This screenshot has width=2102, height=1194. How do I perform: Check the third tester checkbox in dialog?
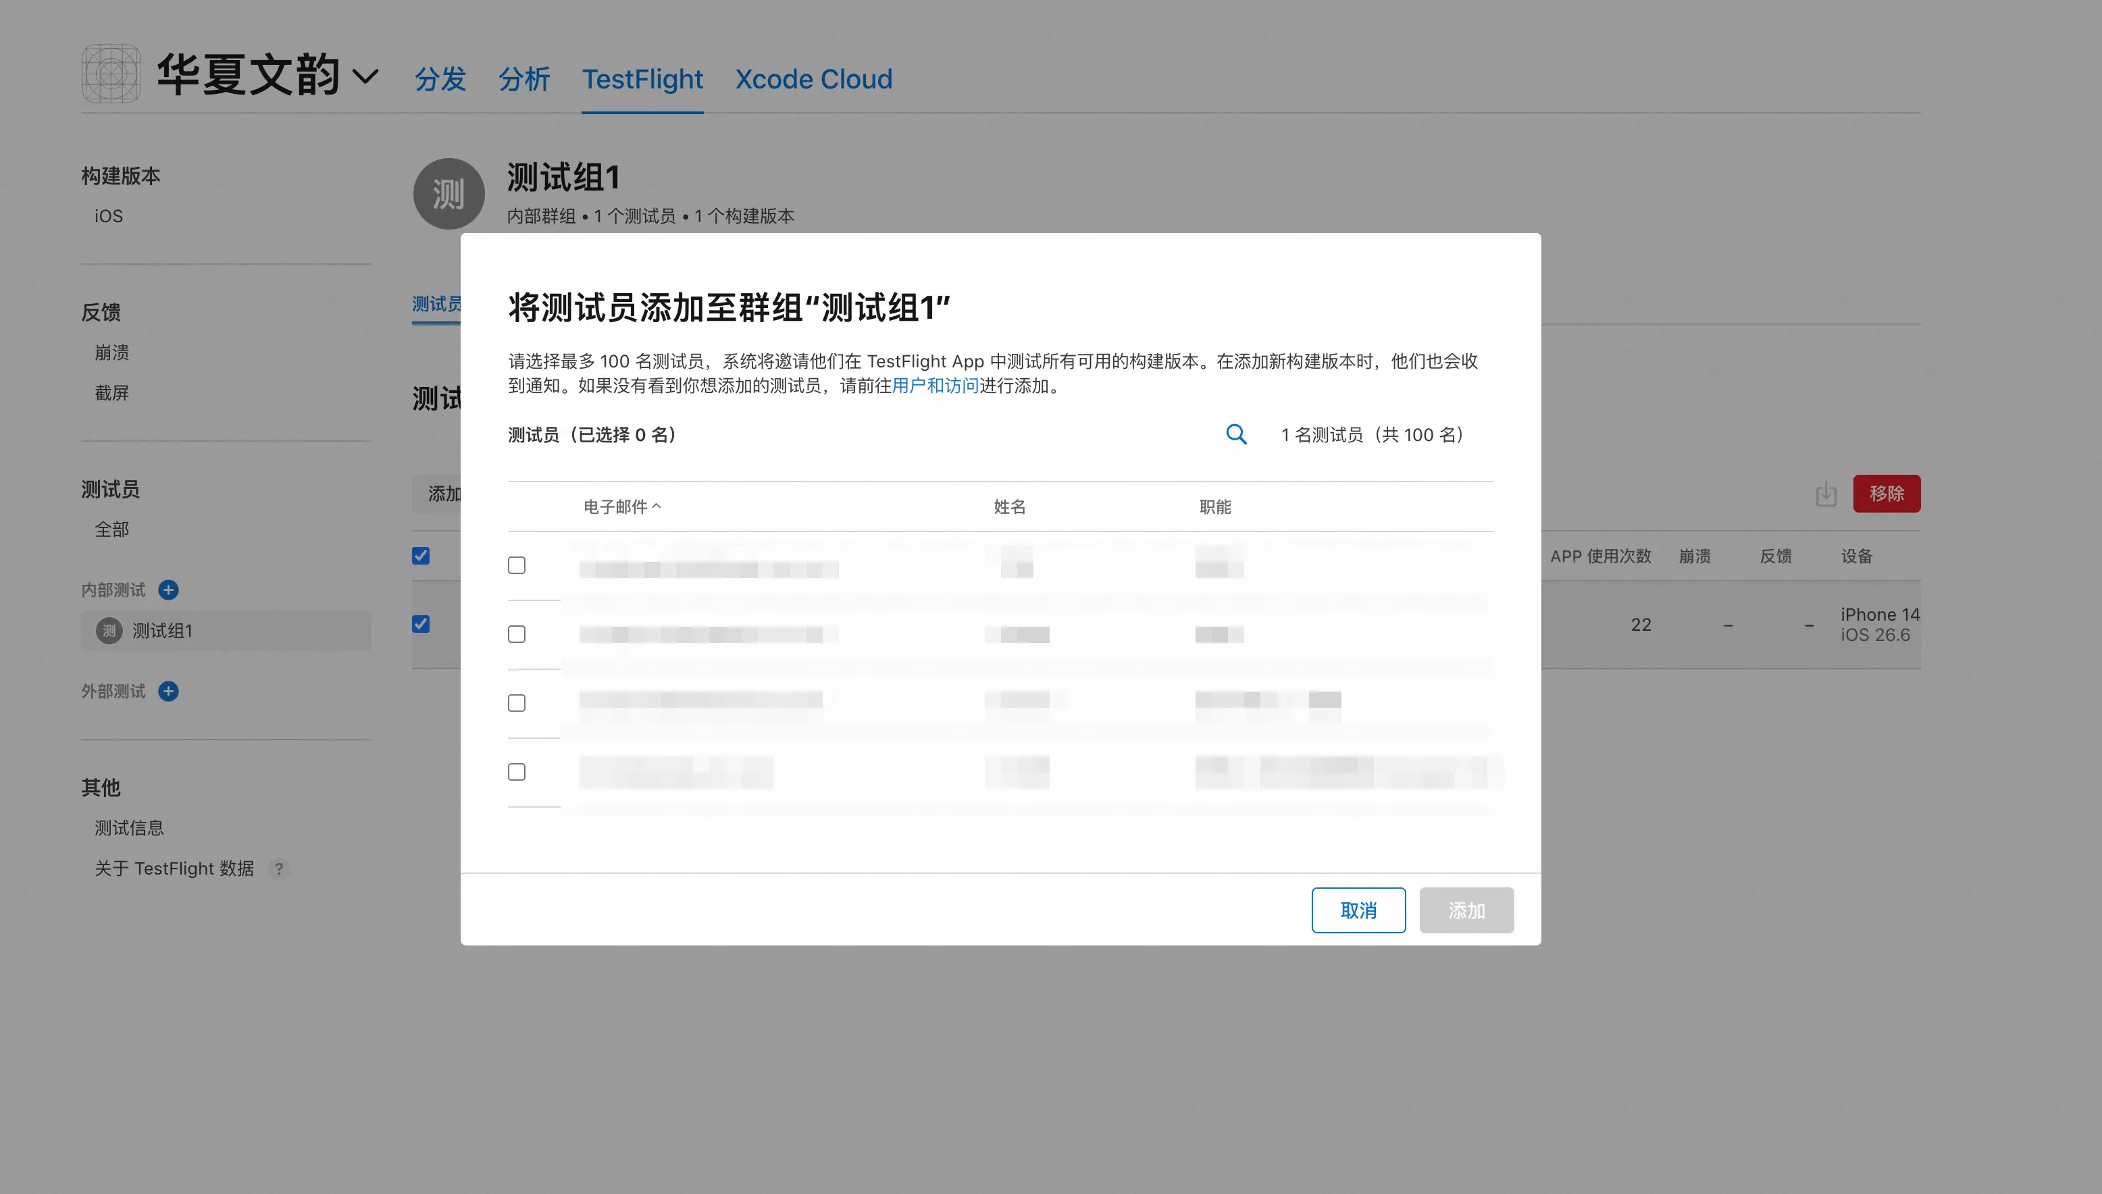coord(517,703)
